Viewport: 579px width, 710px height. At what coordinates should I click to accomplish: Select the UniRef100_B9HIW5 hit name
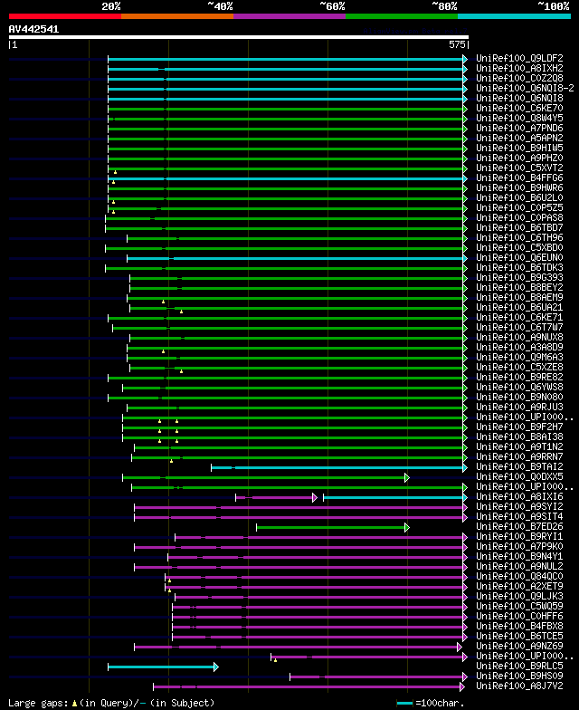[519, 149]
